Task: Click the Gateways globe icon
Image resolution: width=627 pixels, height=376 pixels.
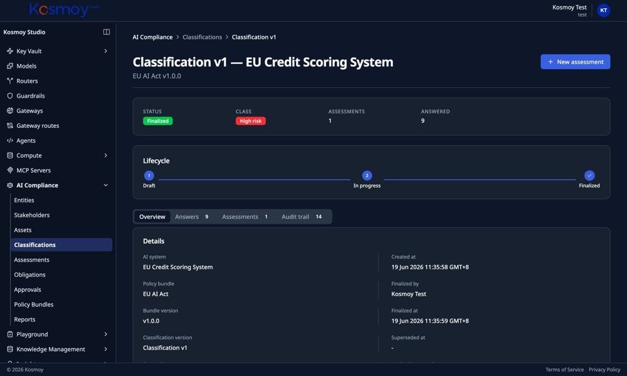Action: point(10,111)
